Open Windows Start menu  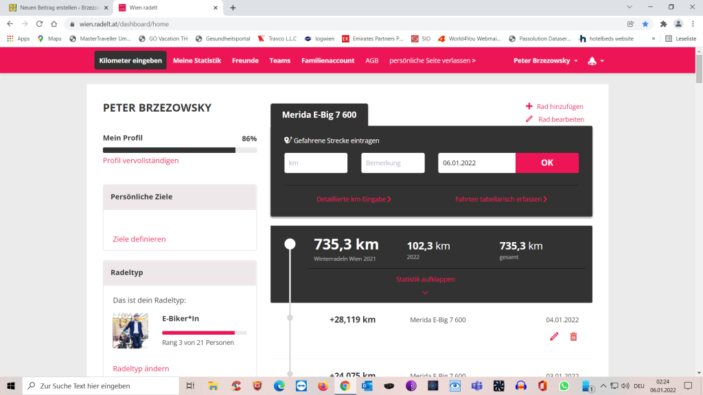click(11, 385)
